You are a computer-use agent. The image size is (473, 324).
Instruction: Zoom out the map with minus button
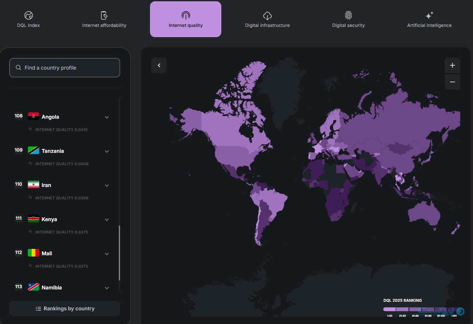(x=452, y=82)
